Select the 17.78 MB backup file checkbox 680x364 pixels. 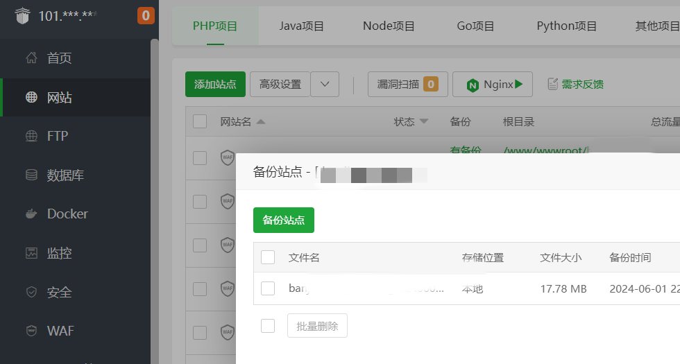tap(268, 288)
